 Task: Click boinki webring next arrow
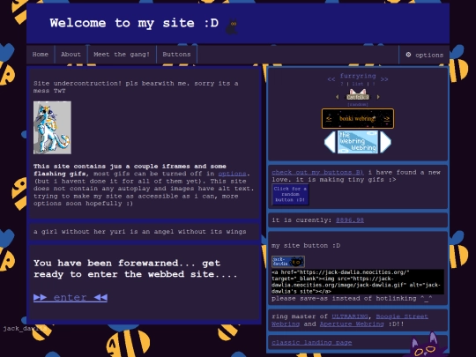pyautogui.click(x=386, y=119)
